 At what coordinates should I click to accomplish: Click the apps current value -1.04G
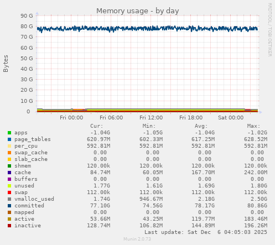click(100, 133)
